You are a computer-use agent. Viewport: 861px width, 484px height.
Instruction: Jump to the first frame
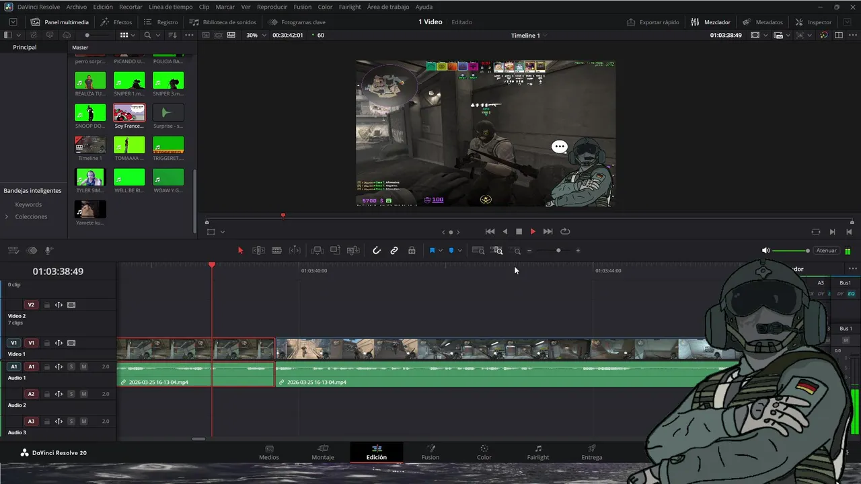click(490, 231)
